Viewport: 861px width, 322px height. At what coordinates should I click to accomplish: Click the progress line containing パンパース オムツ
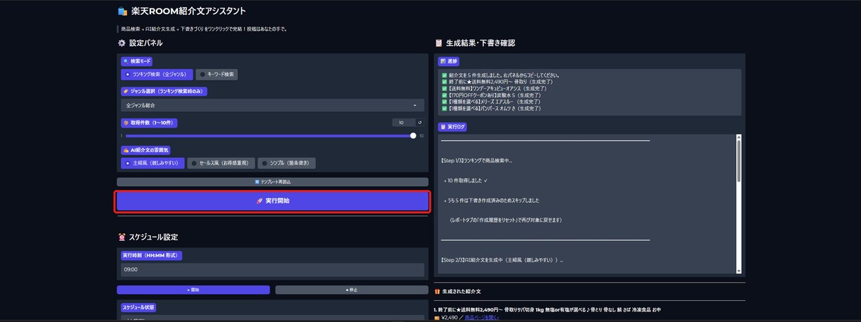[491, 109]
